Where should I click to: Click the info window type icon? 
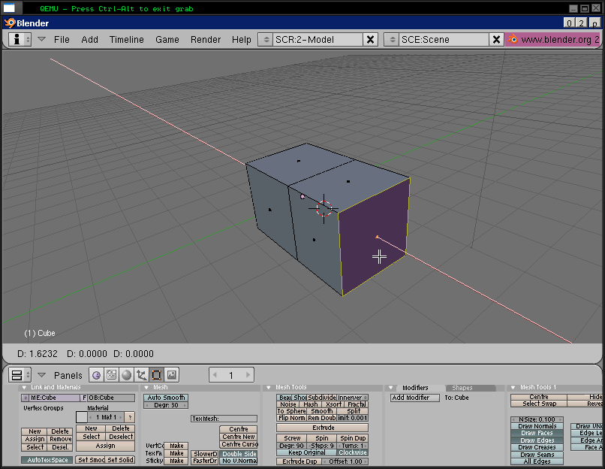pos(17,39)
